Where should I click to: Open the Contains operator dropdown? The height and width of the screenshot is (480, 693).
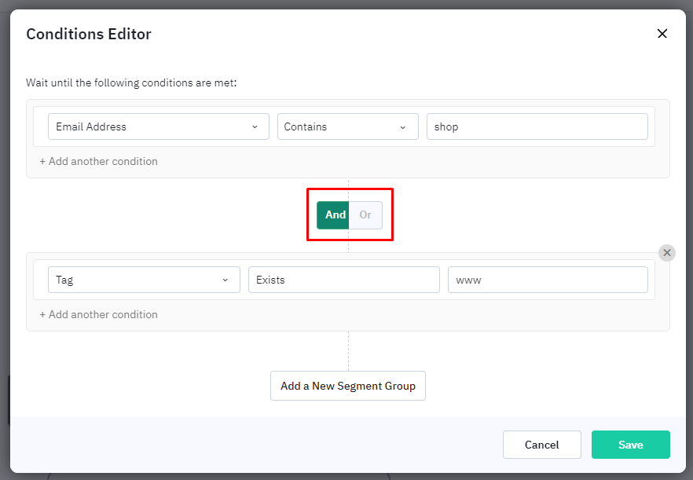pos(348,126)
